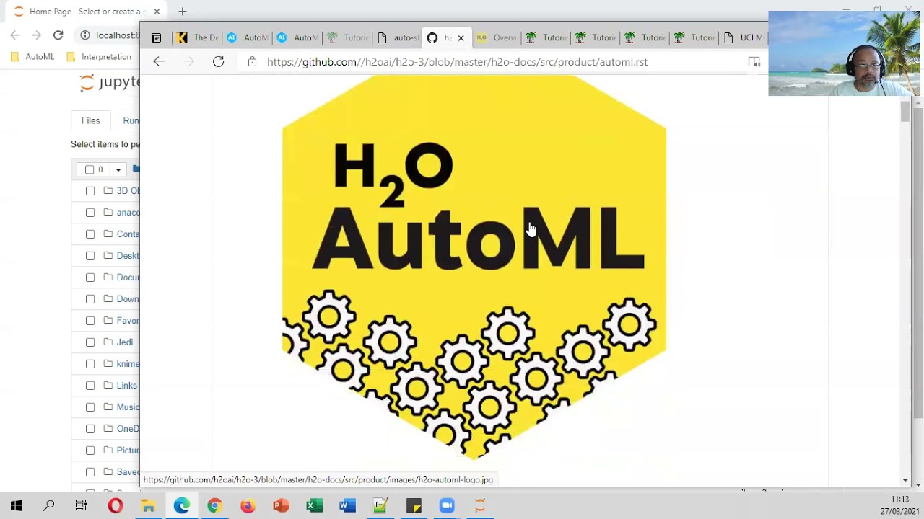Check the 'Deskt' folder checkbox
924x519 pixels.
point(90,256)
